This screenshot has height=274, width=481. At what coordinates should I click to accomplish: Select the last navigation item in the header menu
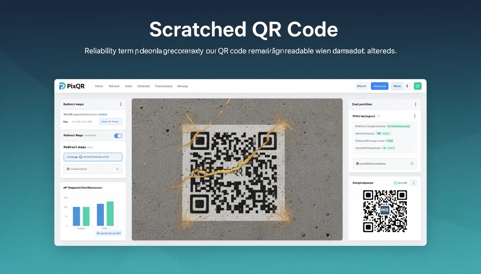[182, 86]
